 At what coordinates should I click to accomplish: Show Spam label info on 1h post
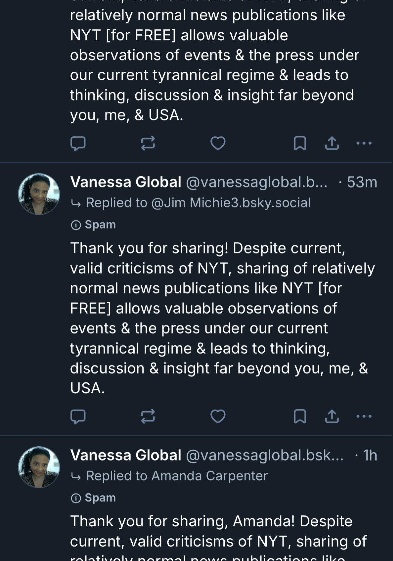click(94, 498)
